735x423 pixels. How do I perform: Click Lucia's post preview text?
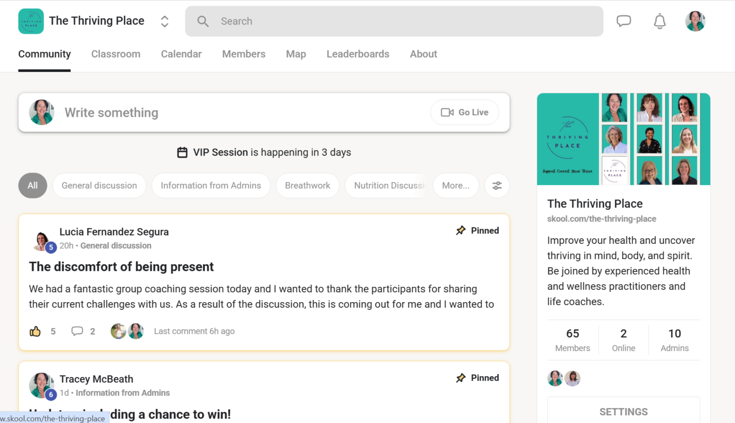pos(261,296)
